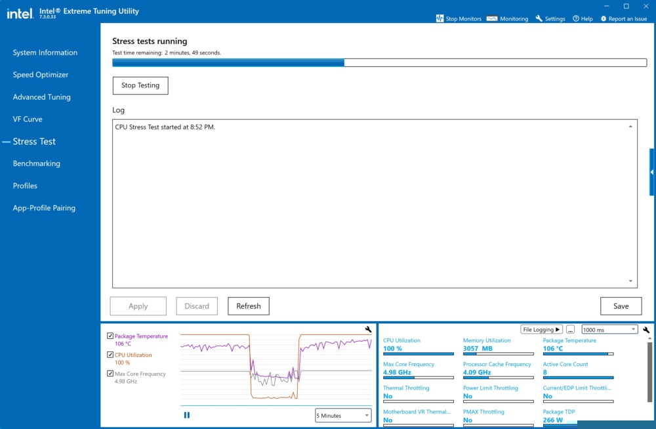Viewport: 656px width, 429px height.
Task: Click Current/EDP Limit Throttling No value
Action: pos(548,396)
